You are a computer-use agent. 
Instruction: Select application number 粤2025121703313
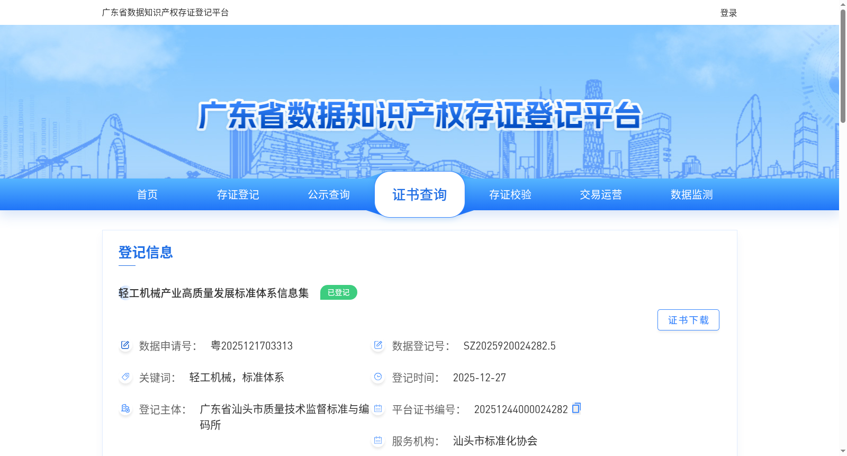251,346
